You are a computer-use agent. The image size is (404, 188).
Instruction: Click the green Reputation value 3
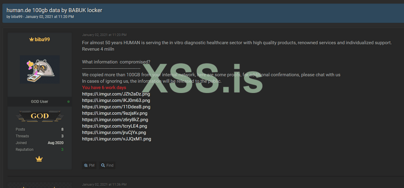tap(62, 150)
